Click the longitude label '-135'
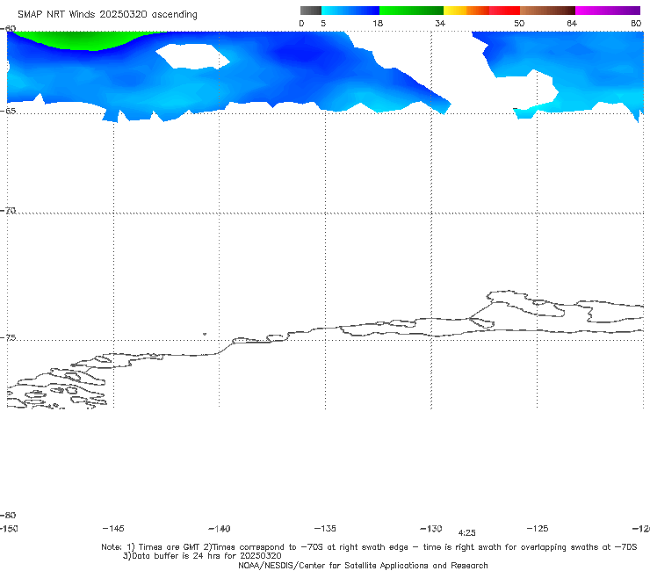This screenshot has height=571, width=650. point(325,528)
